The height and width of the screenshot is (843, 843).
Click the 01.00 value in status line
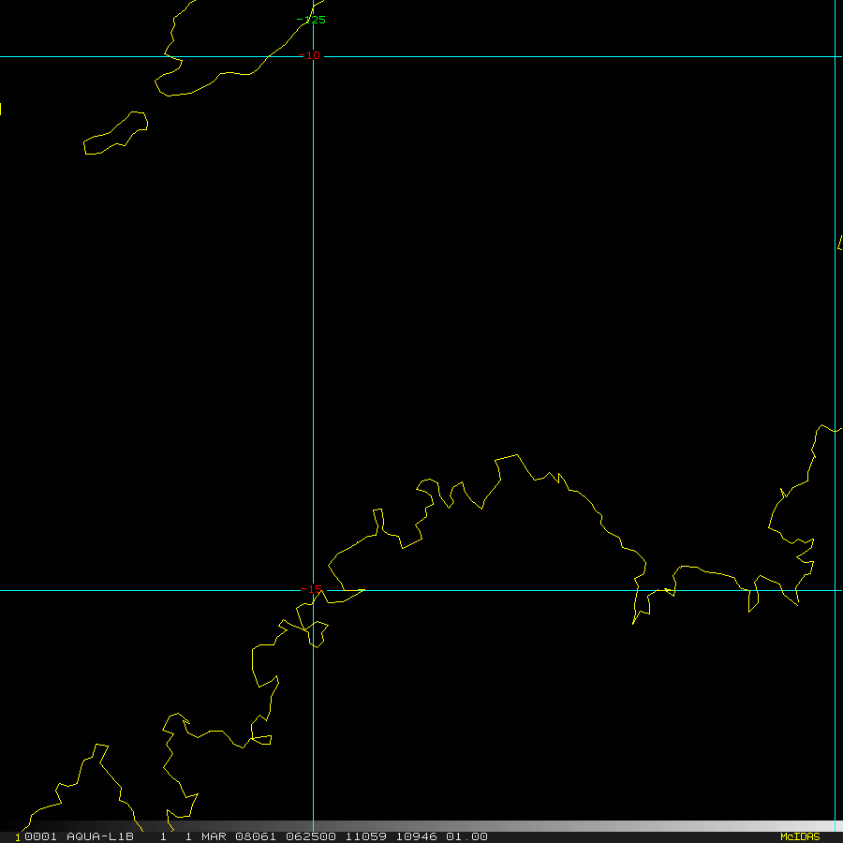point(466,836)
